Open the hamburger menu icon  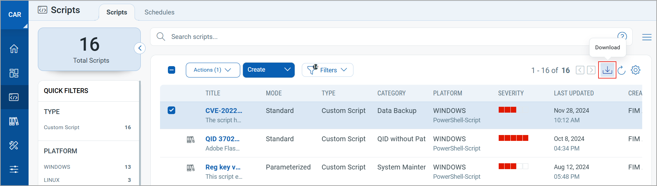647,37
